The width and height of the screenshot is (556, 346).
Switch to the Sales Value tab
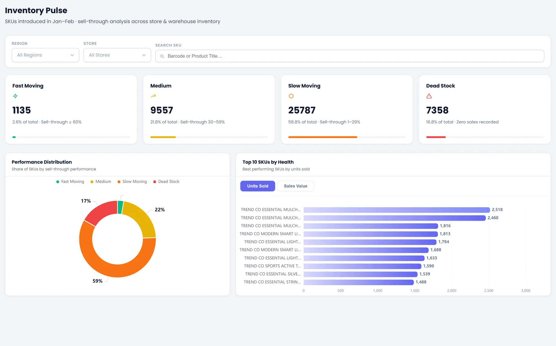tap(296, 186)
